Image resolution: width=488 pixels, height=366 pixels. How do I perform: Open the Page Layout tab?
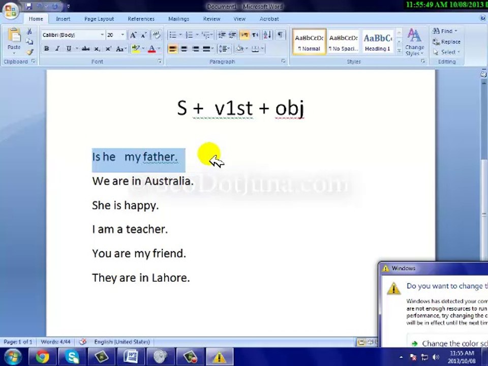tap(99, 19)
